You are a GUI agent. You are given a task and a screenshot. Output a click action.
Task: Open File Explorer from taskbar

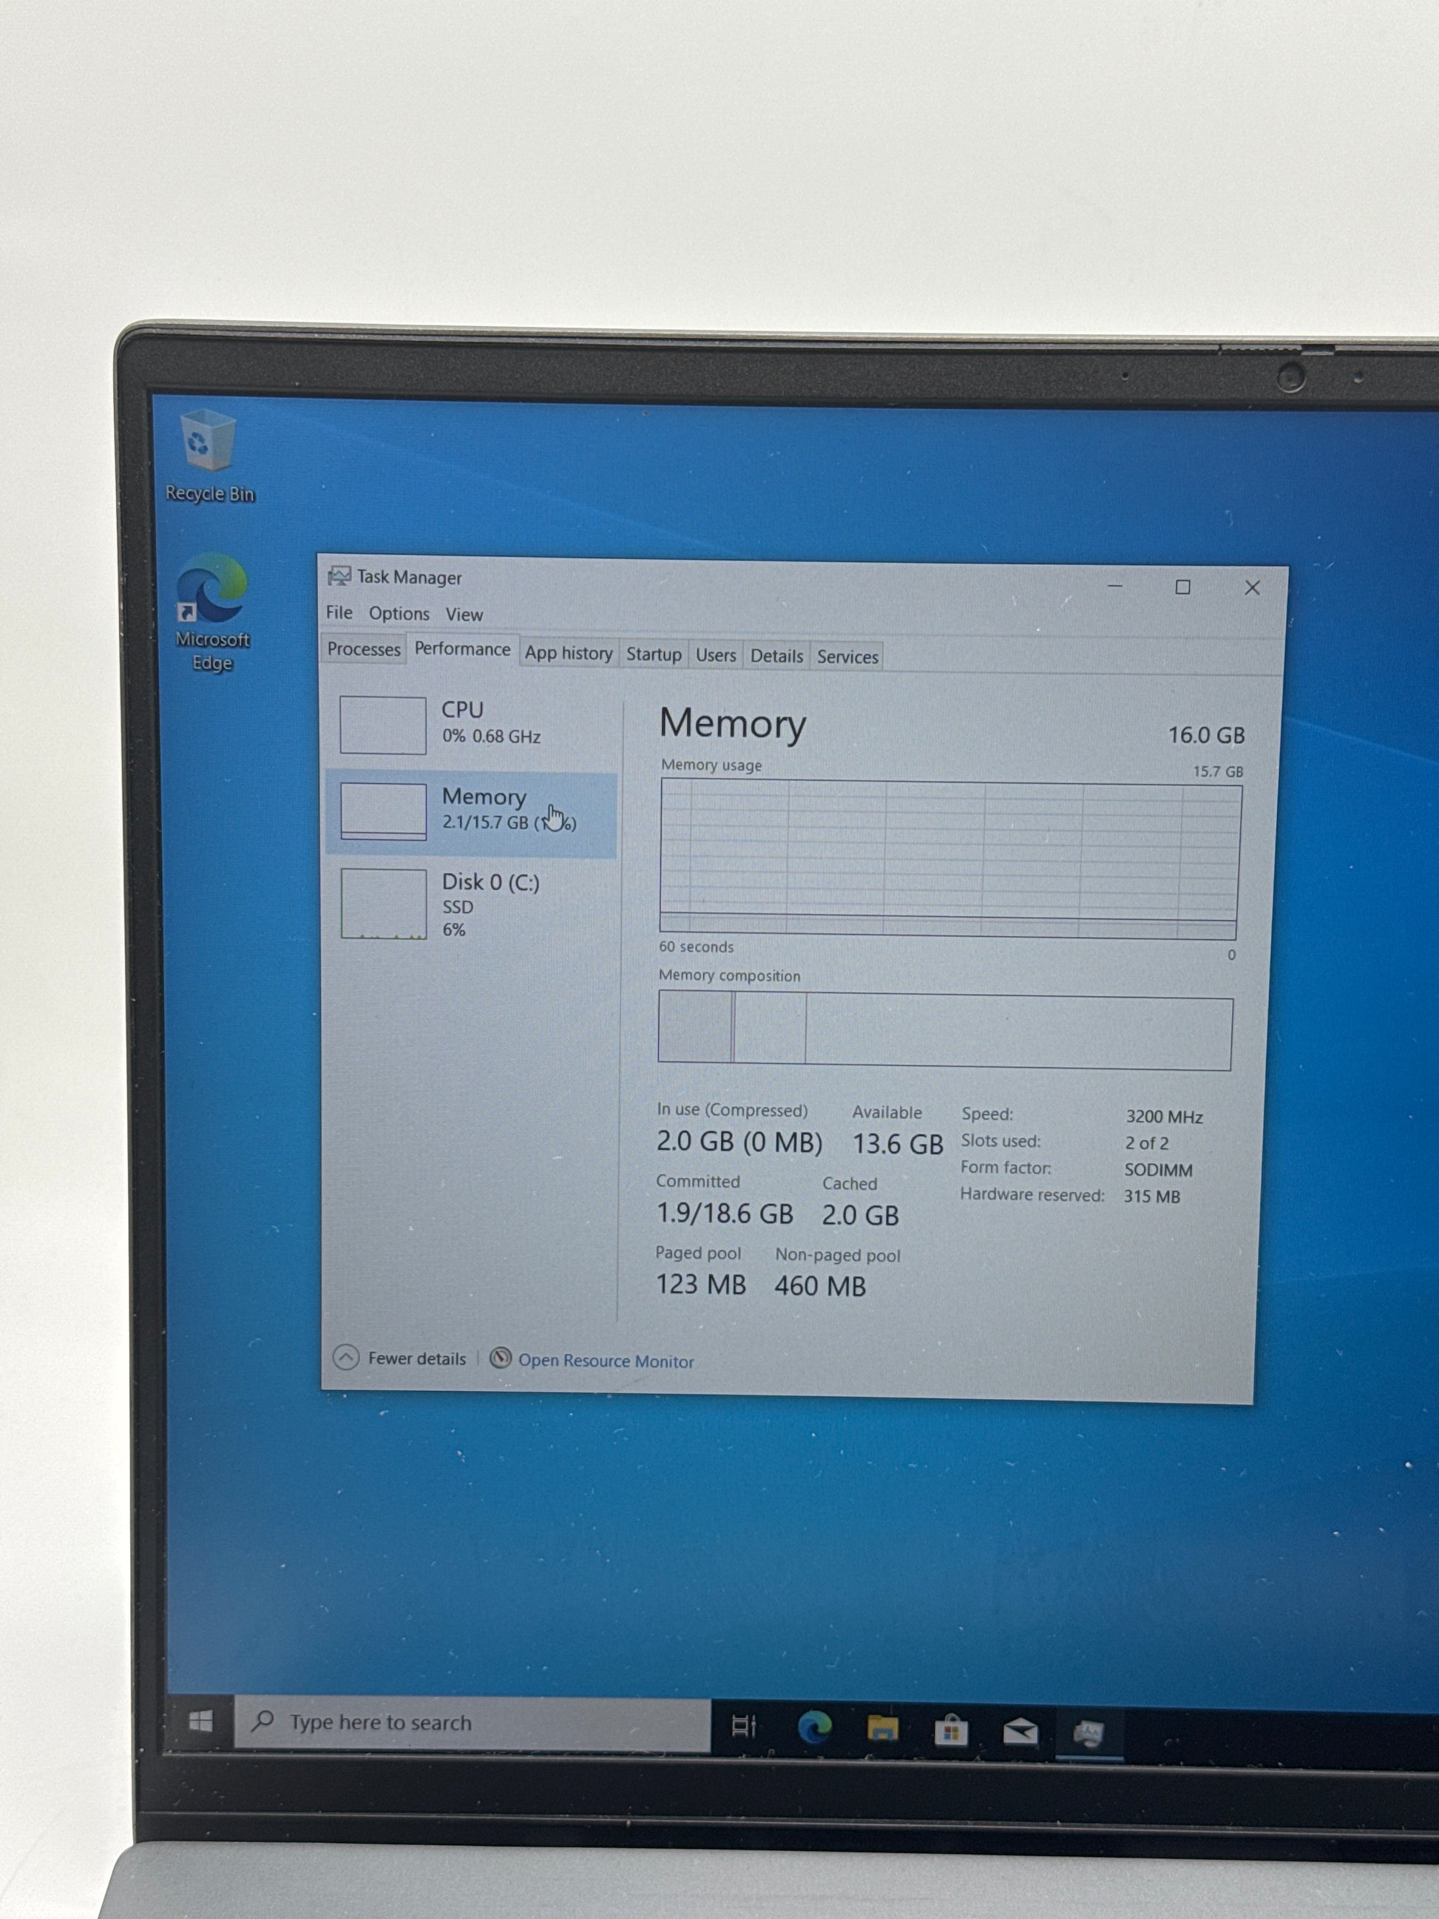coord(882,1729)
